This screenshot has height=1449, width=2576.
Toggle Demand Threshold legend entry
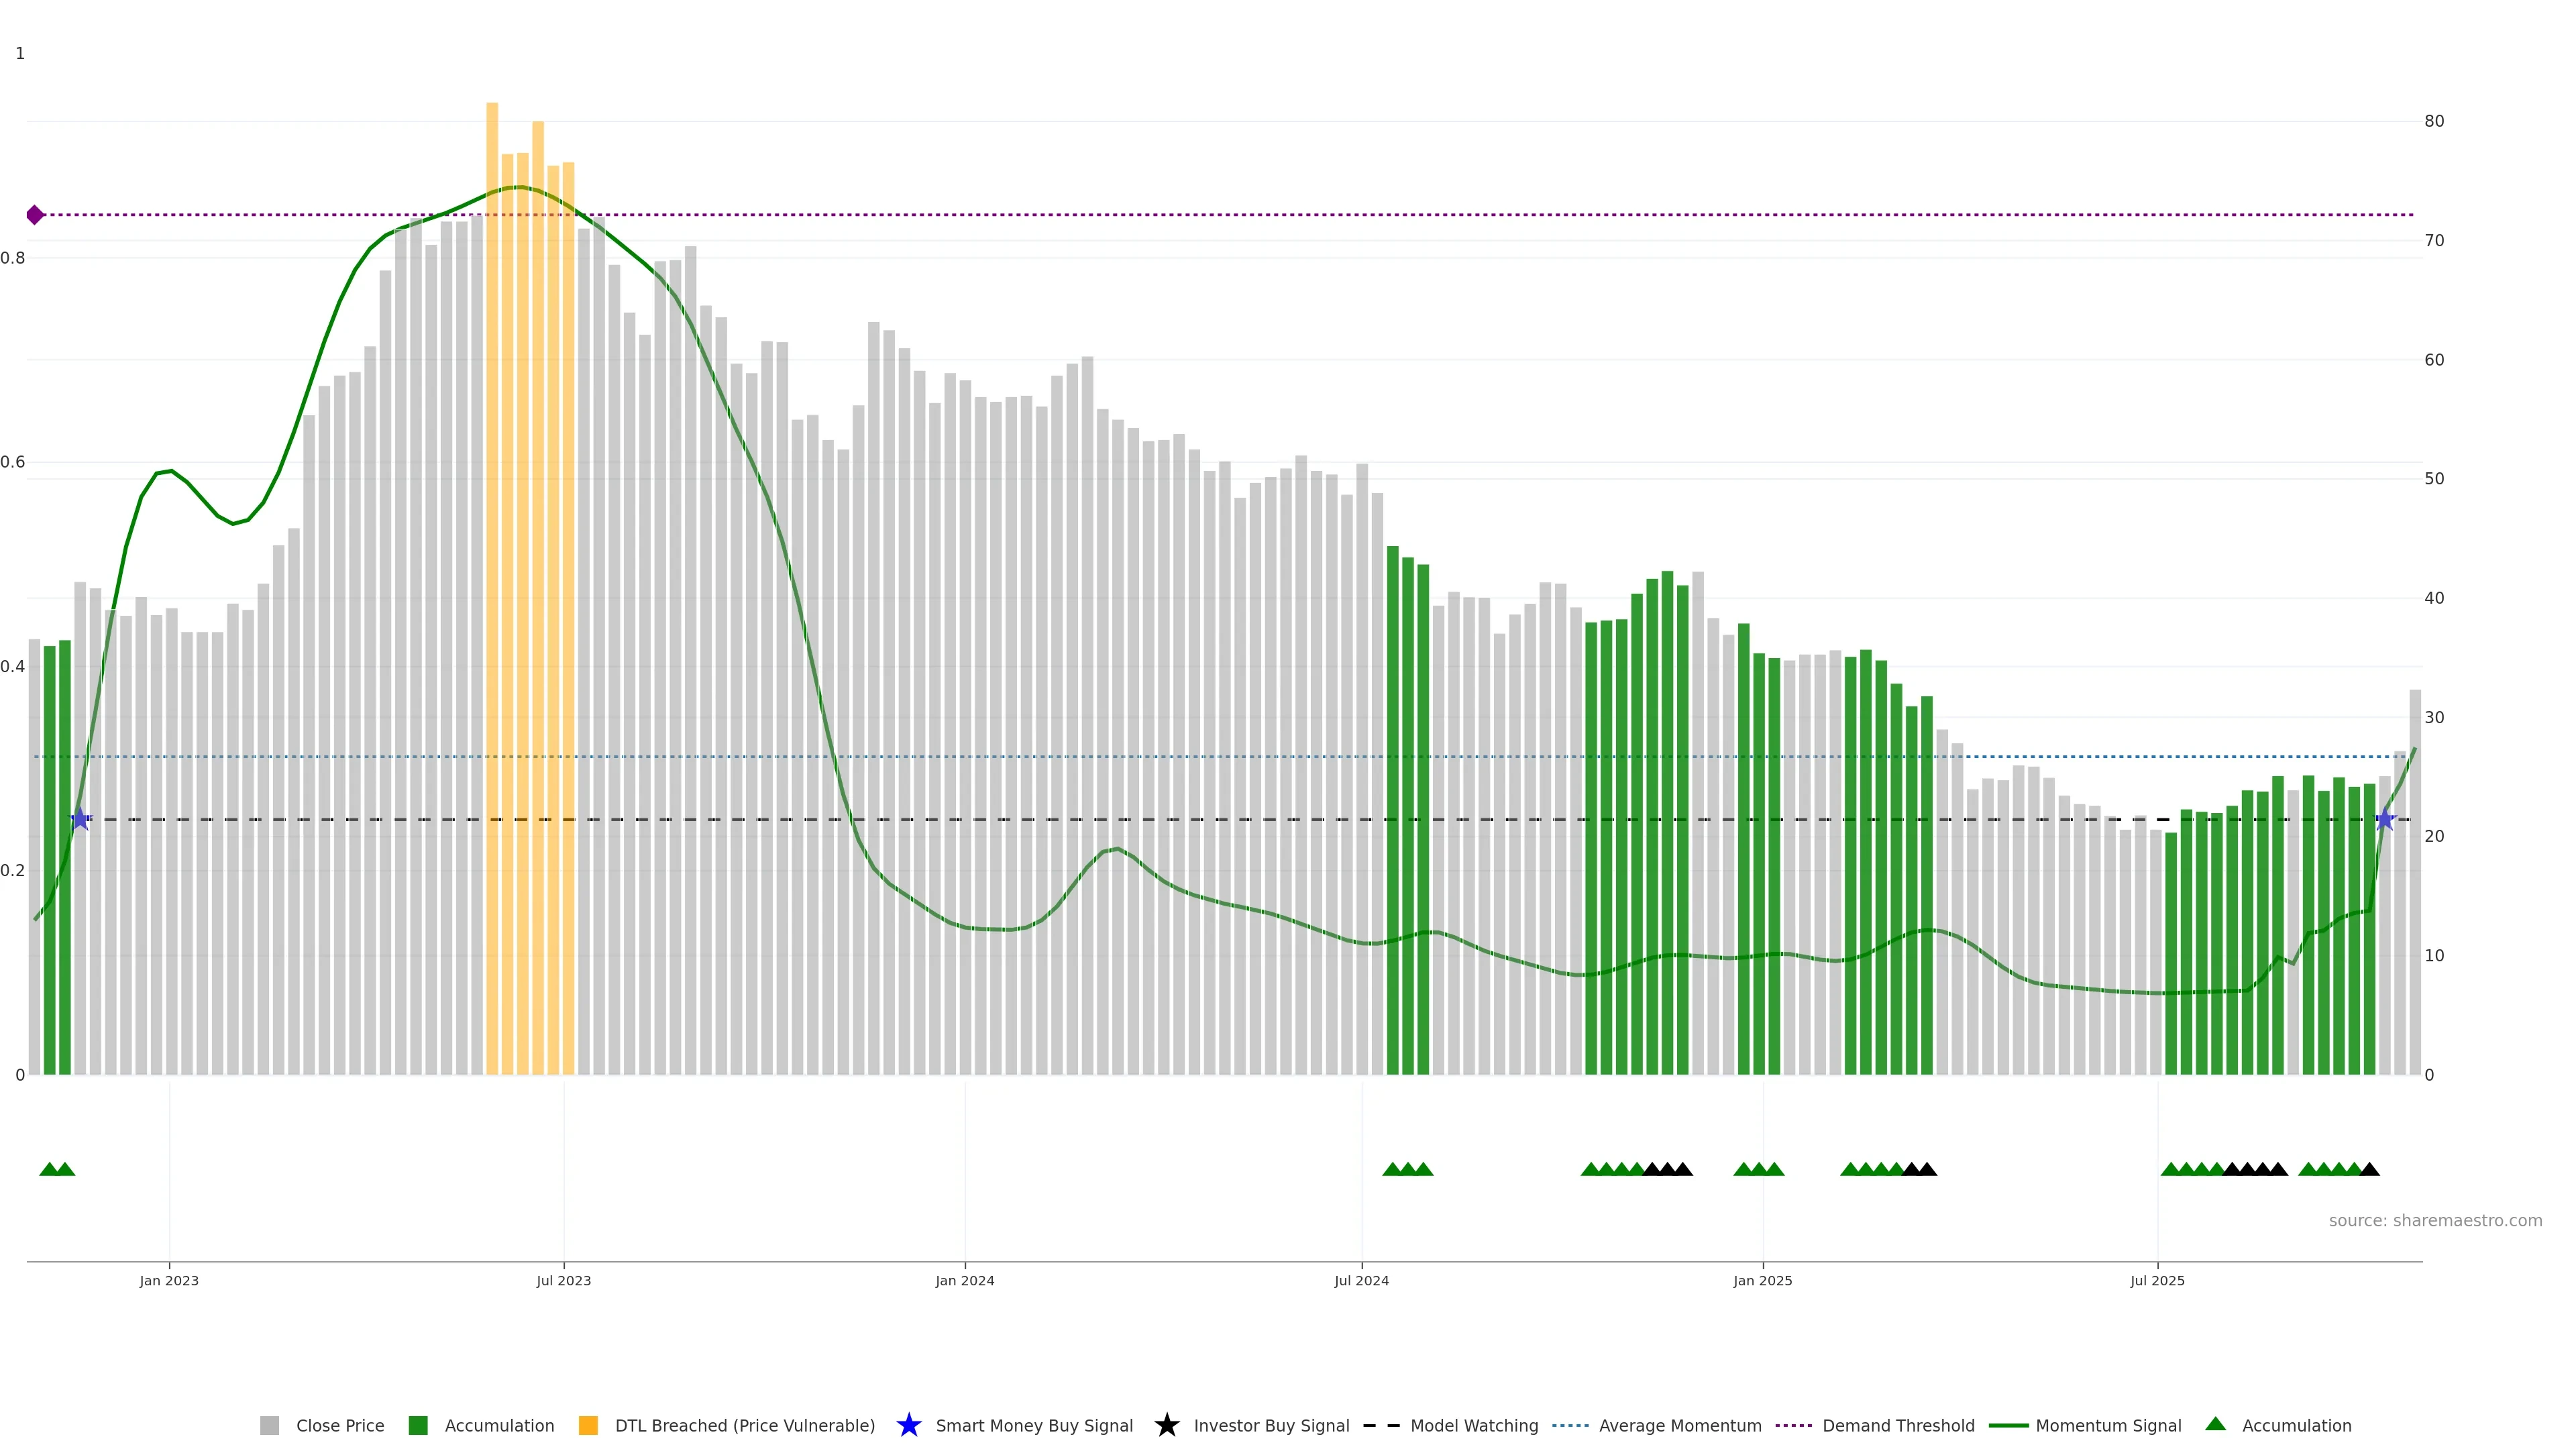pyautogui.click(x=1898, y=1426)
